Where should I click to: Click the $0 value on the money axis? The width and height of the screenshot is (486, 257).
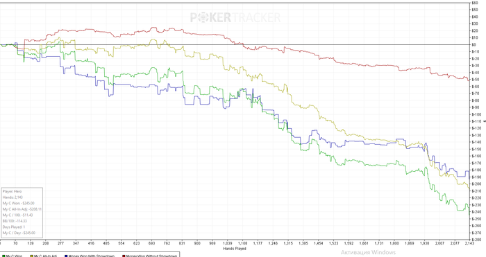474,44
